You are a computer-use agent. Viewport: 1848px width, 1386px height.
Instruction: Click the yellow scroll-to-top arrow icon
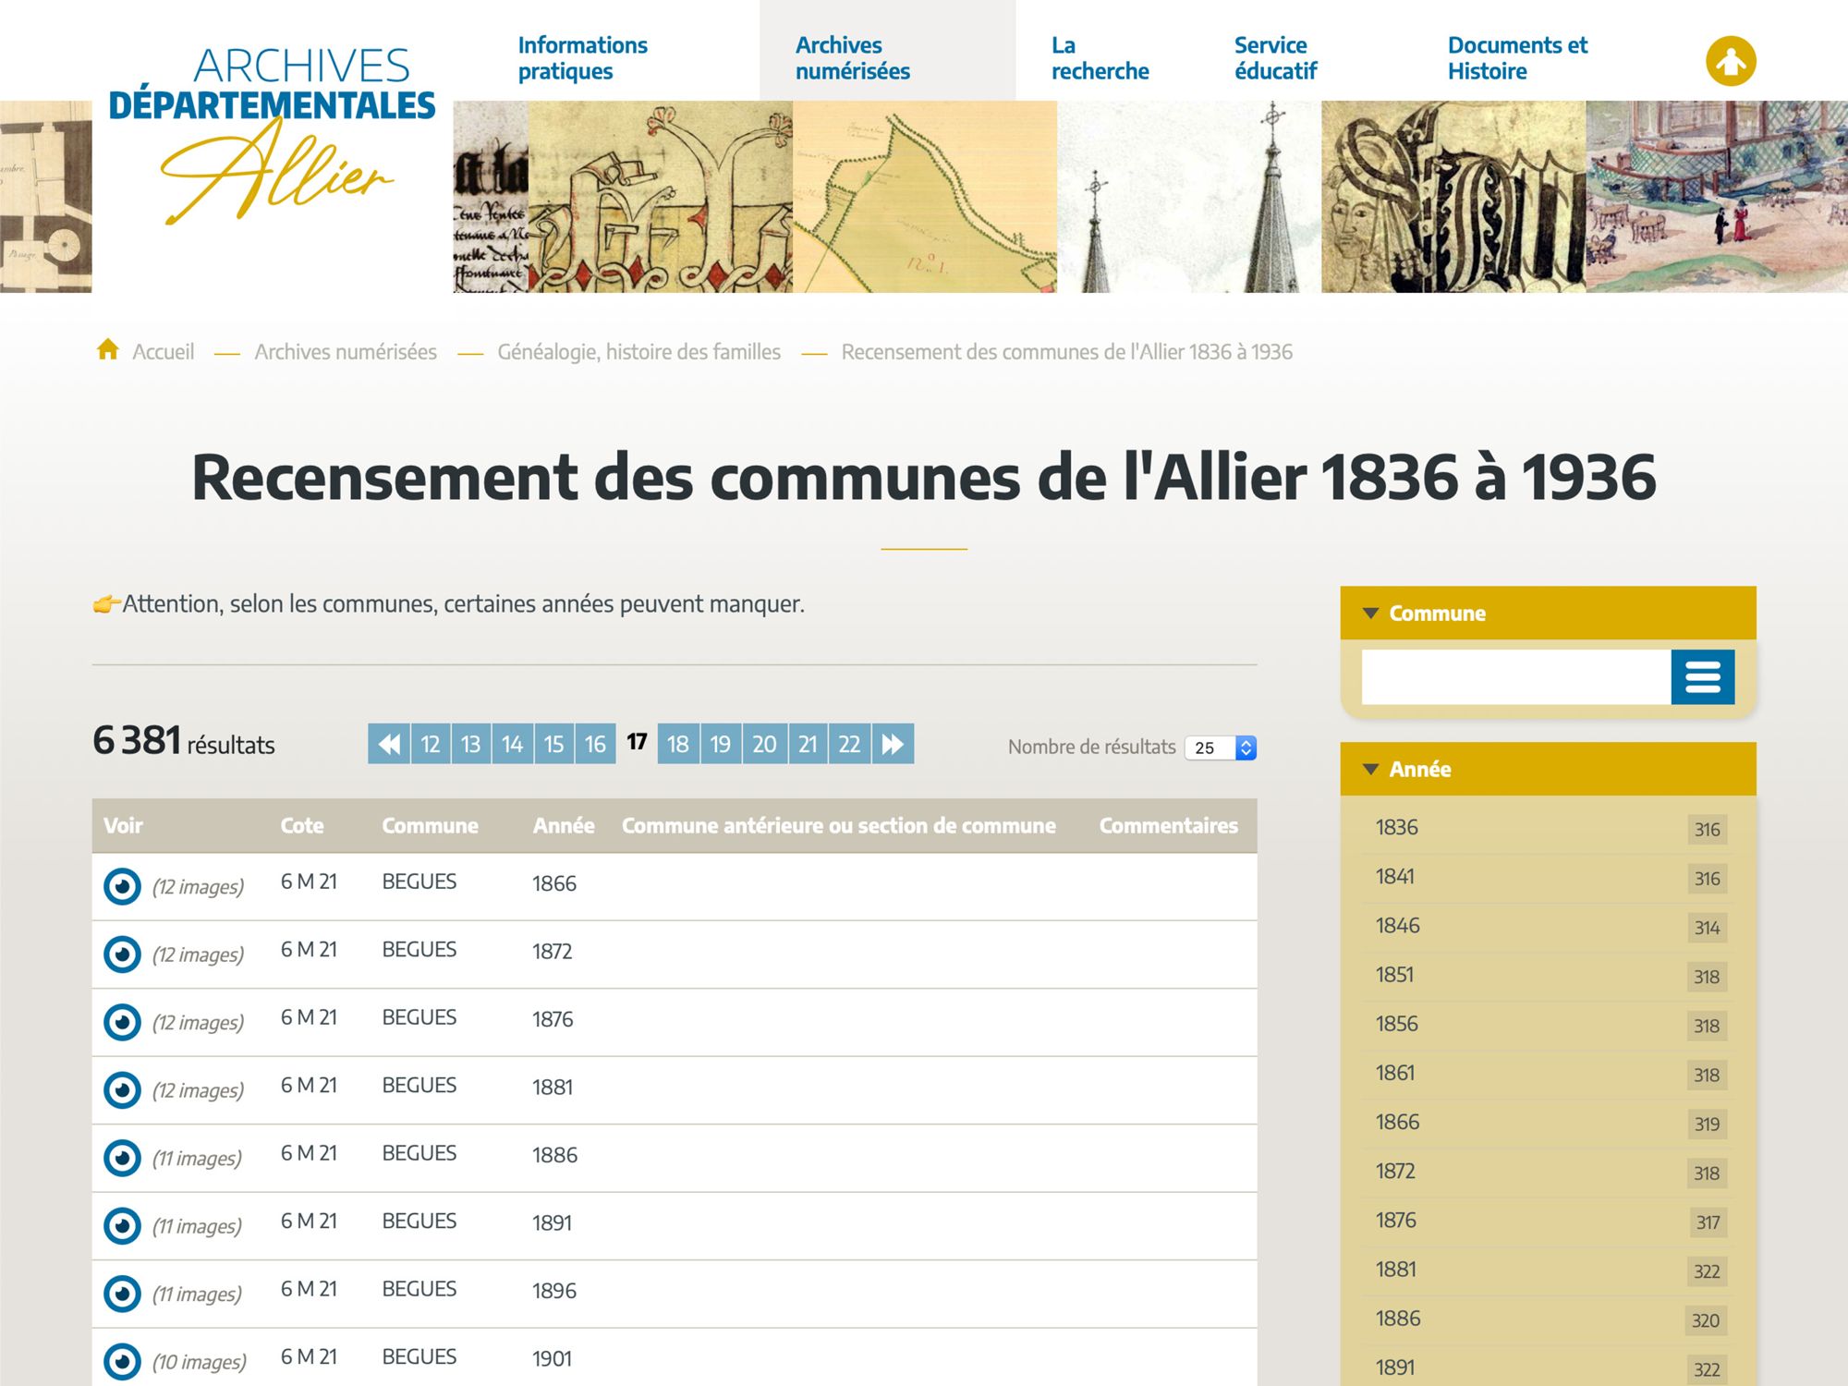1730,61
